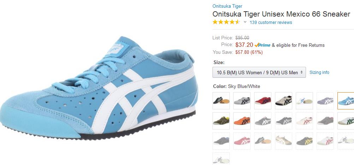Open the 139 customer reviews link
The width and height of the screenshot is (354, 165).
click(x=271, y=22)
